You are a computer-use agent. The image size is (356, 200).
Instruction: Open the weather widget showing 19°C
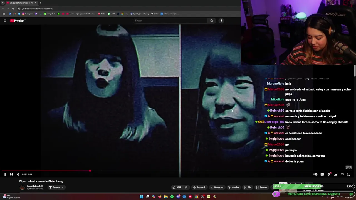pos(11,197)
